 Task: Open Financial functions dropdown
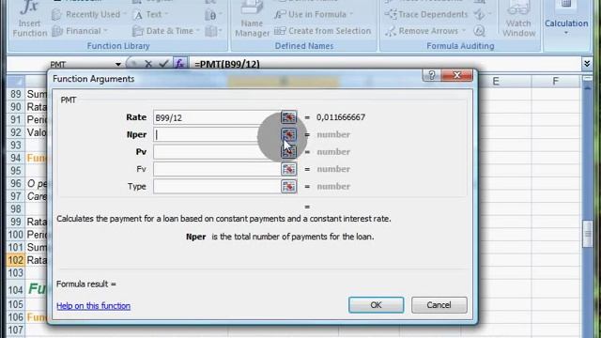click(80, 31)
